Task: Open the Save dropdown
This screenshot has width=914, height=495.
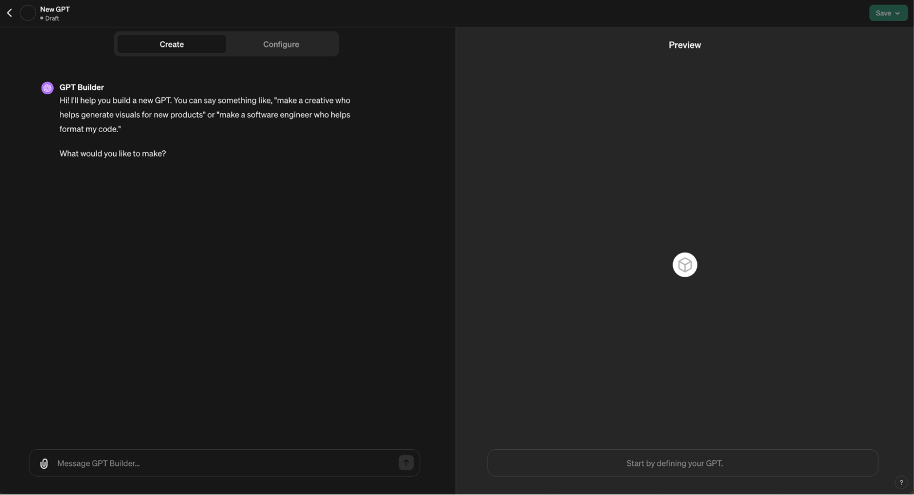Action: [x=888, y=13]
